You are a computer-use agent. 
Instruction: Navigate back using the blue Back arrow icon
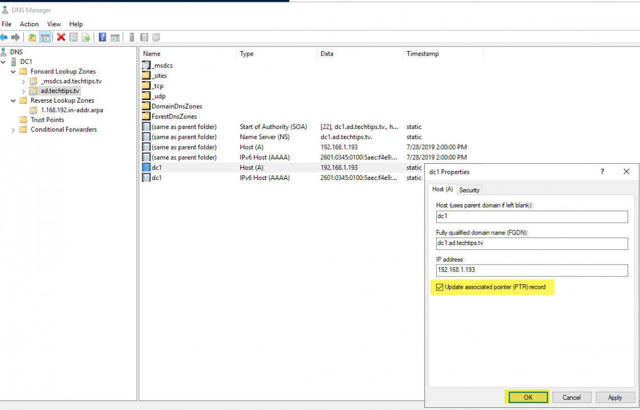4,37
